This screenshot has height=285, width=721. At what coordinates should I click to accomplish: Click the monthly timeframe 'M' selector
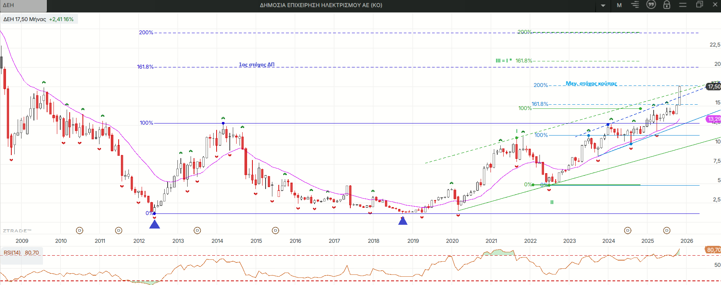pos(619,5)
